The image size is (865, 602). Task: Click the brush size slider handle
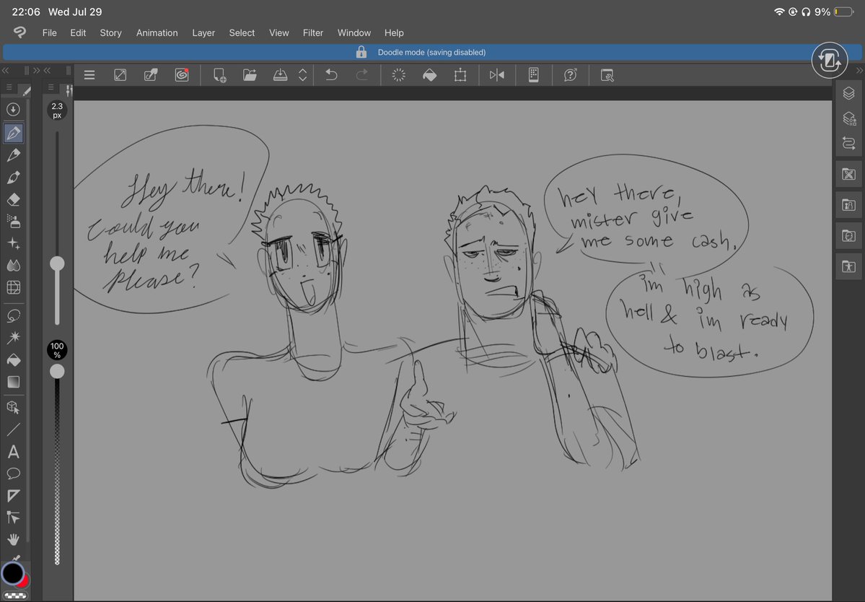(57, 263)
